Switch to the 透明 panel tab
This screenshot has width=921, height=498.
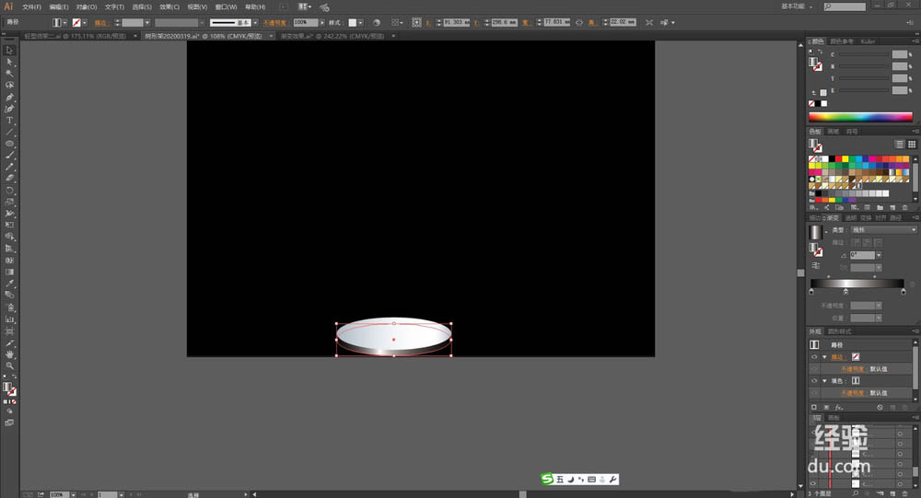tap(850, 217)
